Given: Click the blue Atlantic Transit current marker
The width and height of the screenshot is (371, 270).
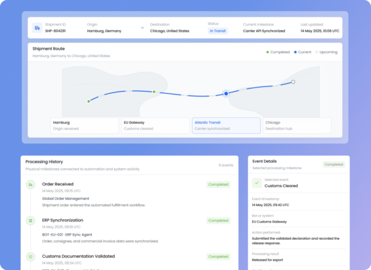Looking at the screenshot, I should tap(226, 94).
